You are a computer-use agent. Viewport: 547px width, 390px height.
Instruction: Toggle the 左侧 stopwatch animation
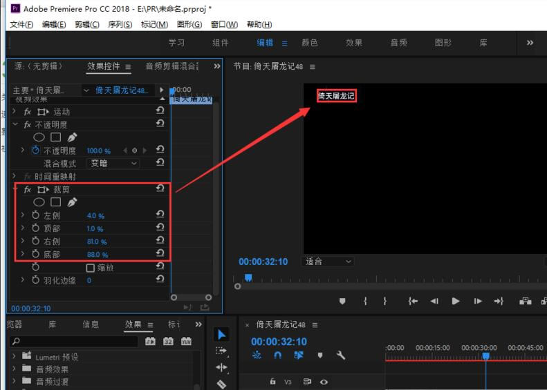click(x=36, y=215)
